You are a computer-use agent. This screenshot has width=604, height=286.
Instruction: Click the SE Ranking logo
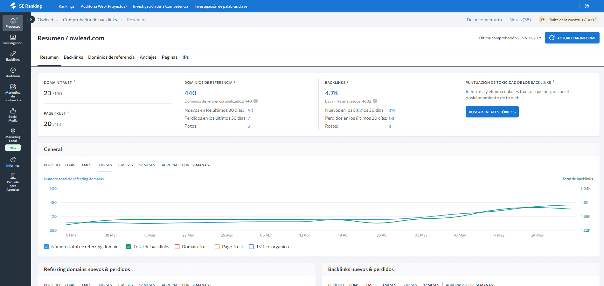[x=26, y=6]
